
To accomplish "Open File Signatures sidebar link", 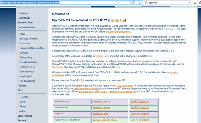I will click(27, 81).
